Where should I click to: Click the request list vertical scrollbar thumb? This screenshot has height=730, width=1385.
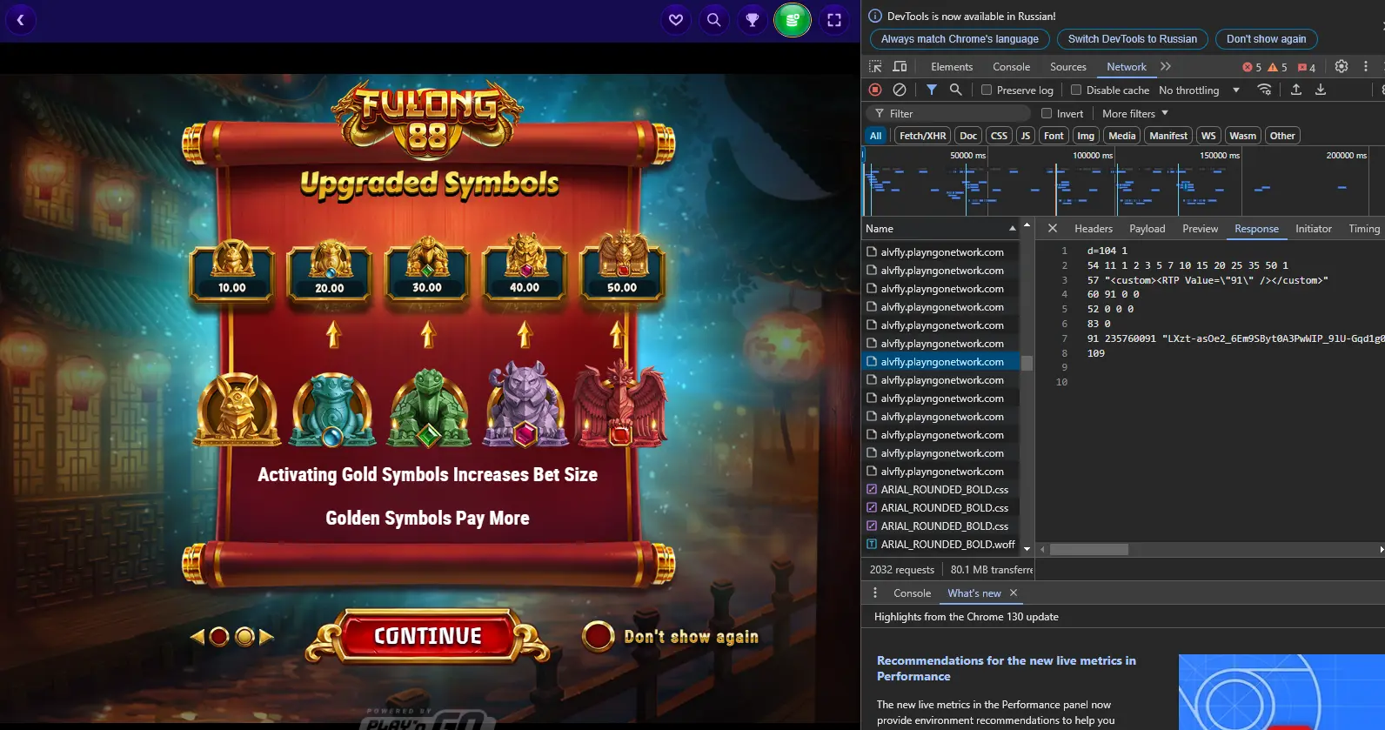pos(1027,363)
